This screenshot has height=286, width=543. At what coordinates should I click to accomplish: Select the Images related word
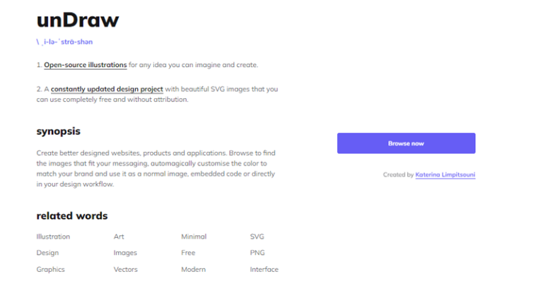click(125, 253)
